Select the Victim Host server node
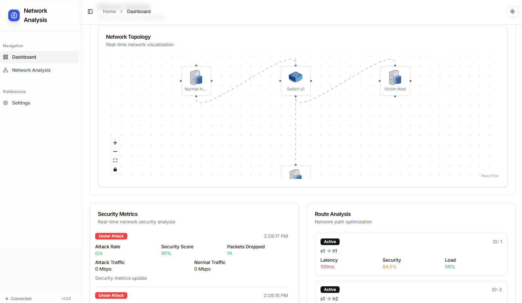Viewport: 522px width, 303px height. click(395, 81)
